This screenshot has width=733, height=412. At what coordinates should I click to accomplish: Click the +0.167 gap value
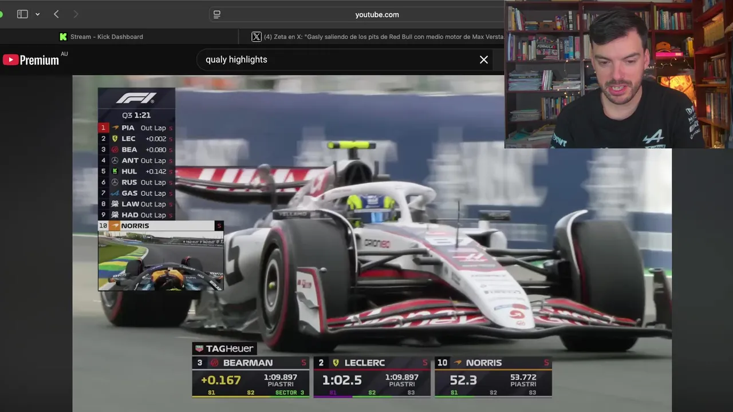click(220, 380)
